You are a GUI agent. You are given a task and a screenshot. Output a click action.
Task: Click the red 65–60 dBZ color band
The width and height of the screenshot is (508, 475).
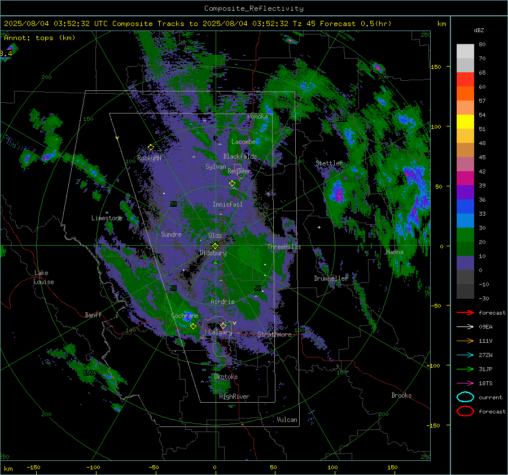(465, 80)
